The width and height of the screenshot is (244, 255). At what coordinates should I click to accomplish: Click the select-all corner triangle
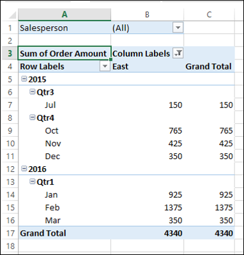pos(12,15)
